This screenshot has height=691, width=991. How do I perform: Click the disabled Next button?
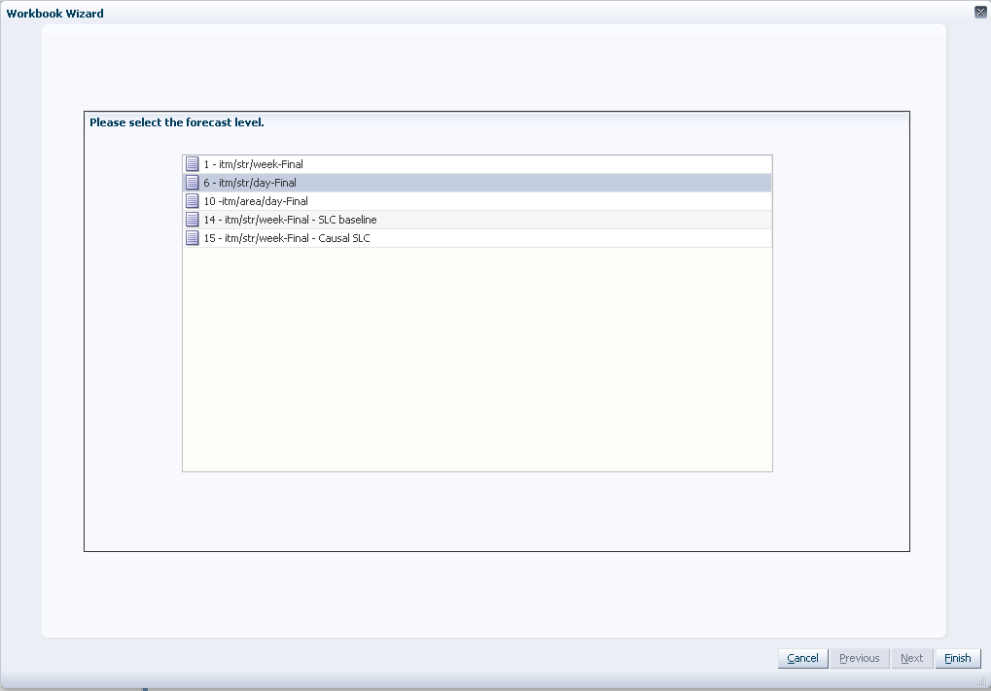click(912, 658)
